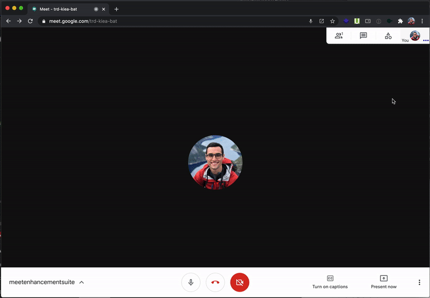Reload the Meet page
Viewport: 430px width, 298px height.
click(30, 21)
